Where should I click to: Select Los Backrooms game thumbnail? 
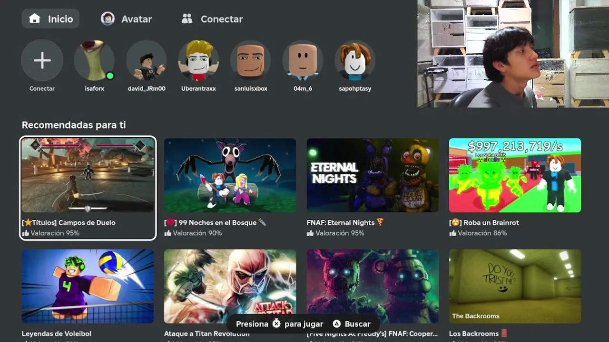coord(515,286)
